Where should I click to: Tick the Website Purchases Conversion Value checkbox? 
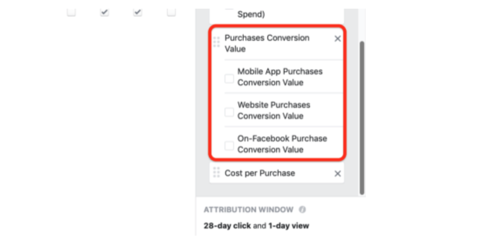coord(229,112)
